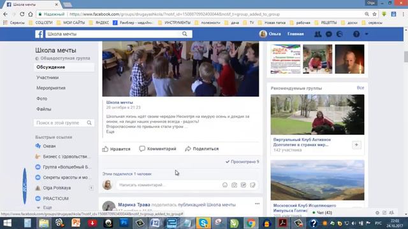Open Ольга profile in top bar
Image resolution: width=408 pixels, height=229 pixels.
pyautogui.click(x=270, y=34)
